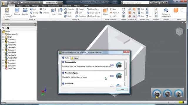This screenshot has width=188, height=105.
Task: Switch to the Manage ribbon tab
Action: (x=36, y=6)
